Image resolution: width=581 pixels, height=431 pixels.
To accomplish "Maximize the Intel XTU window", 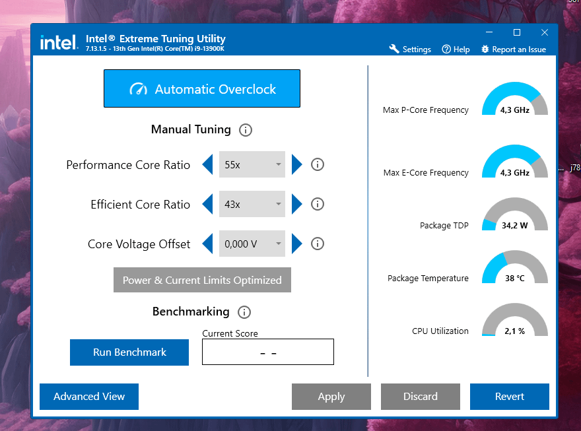I will (x=517, y=32).
